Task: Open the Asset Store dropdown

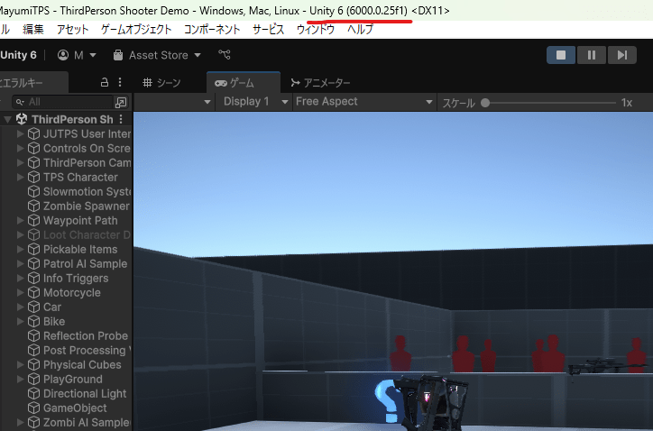Action: 158,55
